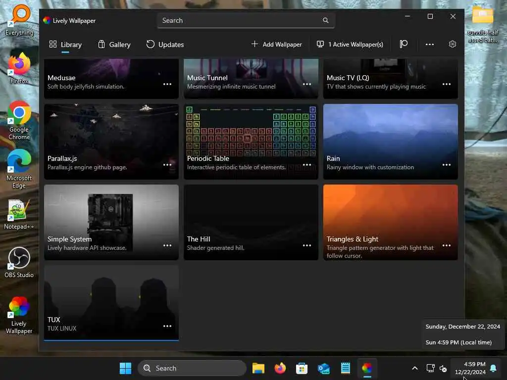This screenshot has height=380, width=507.
Task: Click the desktop folder at top right
Action: (x=482, y=24)
